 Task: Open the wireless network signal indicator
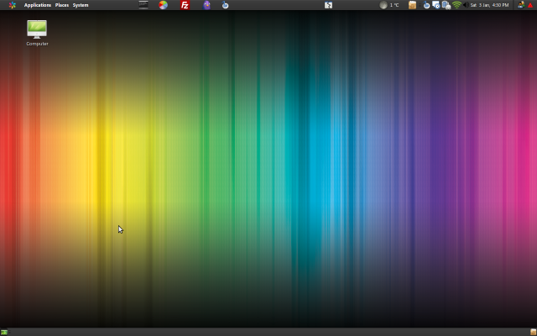pos(456,5)
